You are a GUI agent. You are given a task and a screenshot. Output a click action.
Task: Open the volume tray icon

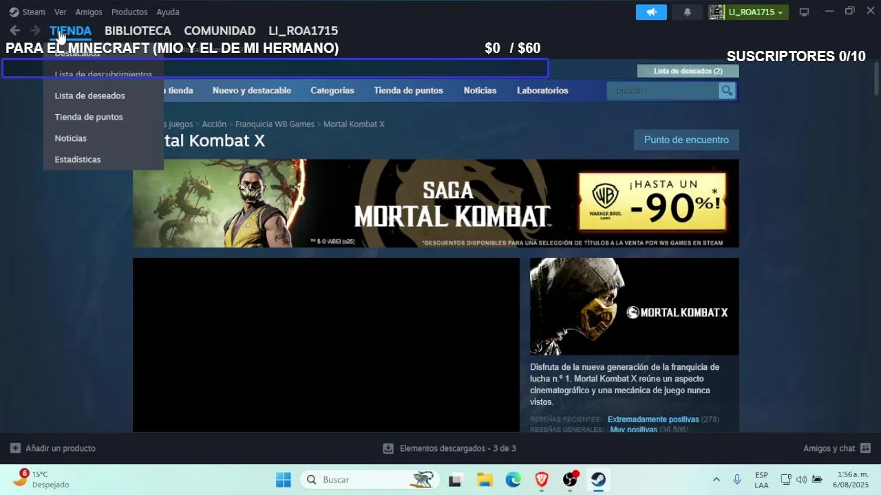tap(801, 480)
